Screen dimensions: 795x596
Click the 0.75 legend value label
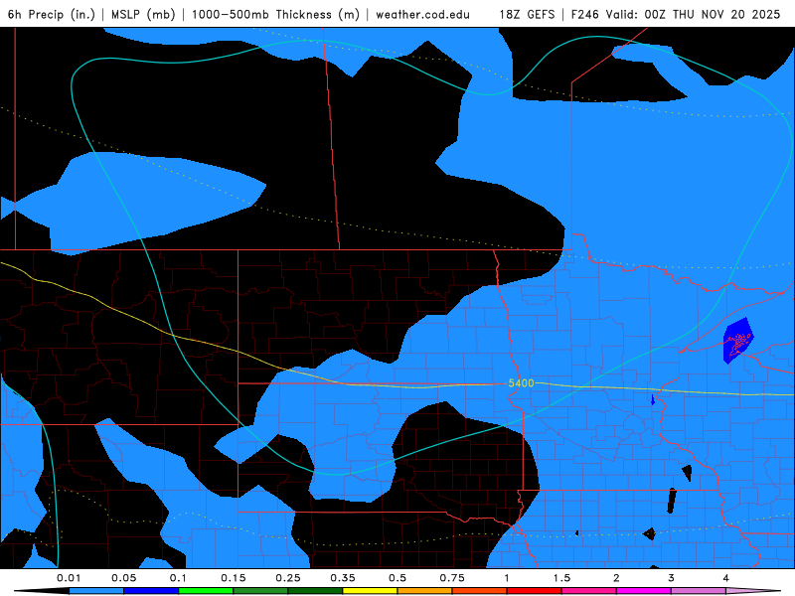[452, 578]
